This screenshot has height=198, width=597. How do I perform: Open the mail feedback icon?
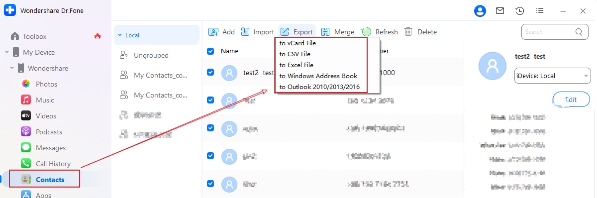[500, 10]
